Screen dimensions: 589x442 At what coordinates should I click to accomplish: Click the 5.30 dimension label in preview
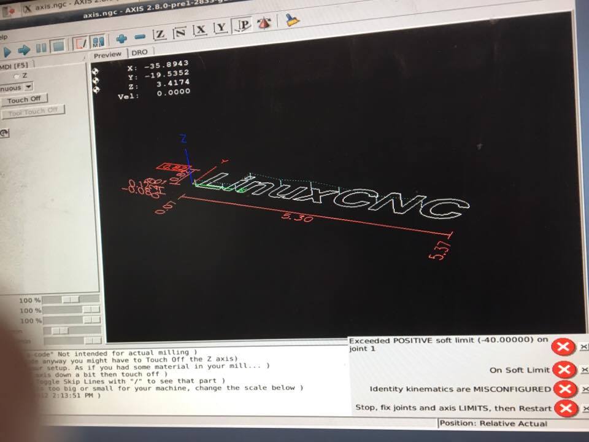coord(297,217)
